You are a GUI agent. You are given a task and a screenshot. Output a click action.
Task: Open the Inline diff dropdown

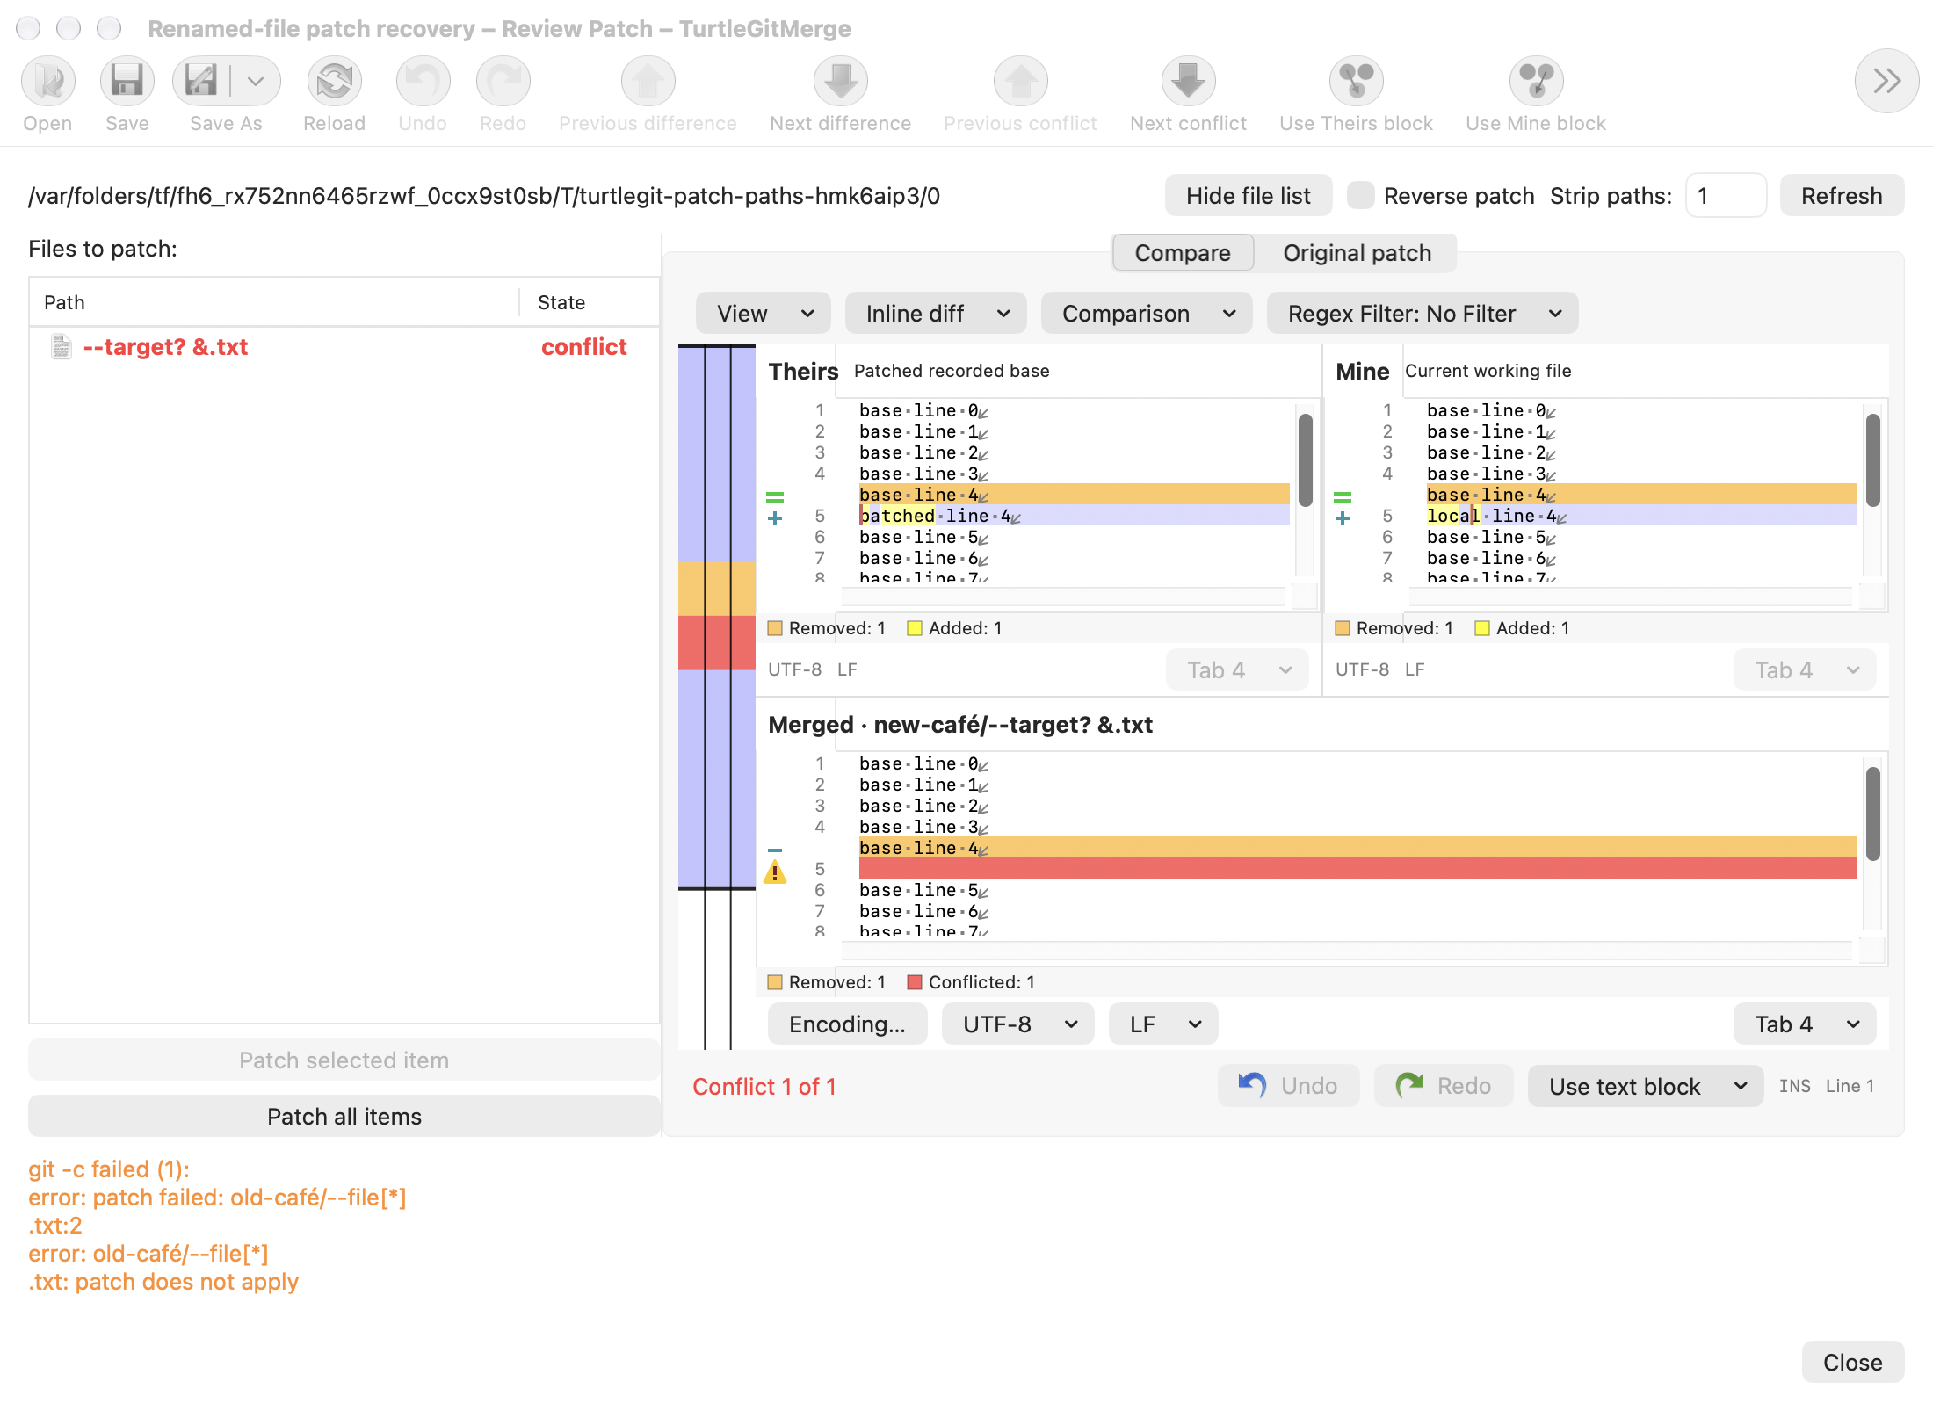pos(936,314)
